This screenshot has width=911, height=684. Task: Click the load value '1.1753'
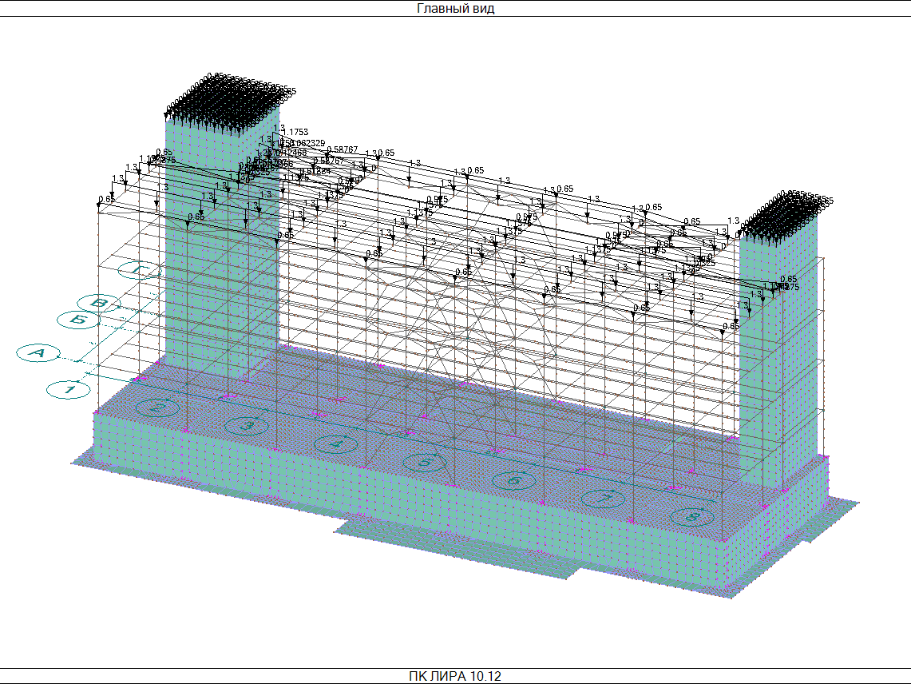295,133
